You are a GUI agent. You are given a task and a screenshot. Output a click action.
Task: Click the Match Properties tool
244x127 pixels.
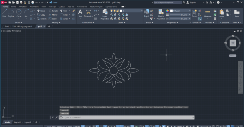161,14
